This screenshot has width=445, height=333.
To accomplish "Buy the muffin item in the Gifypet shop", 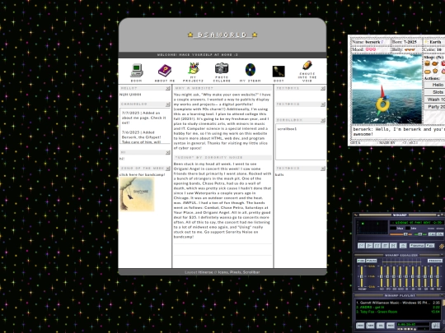I will (x=435, y=71).
